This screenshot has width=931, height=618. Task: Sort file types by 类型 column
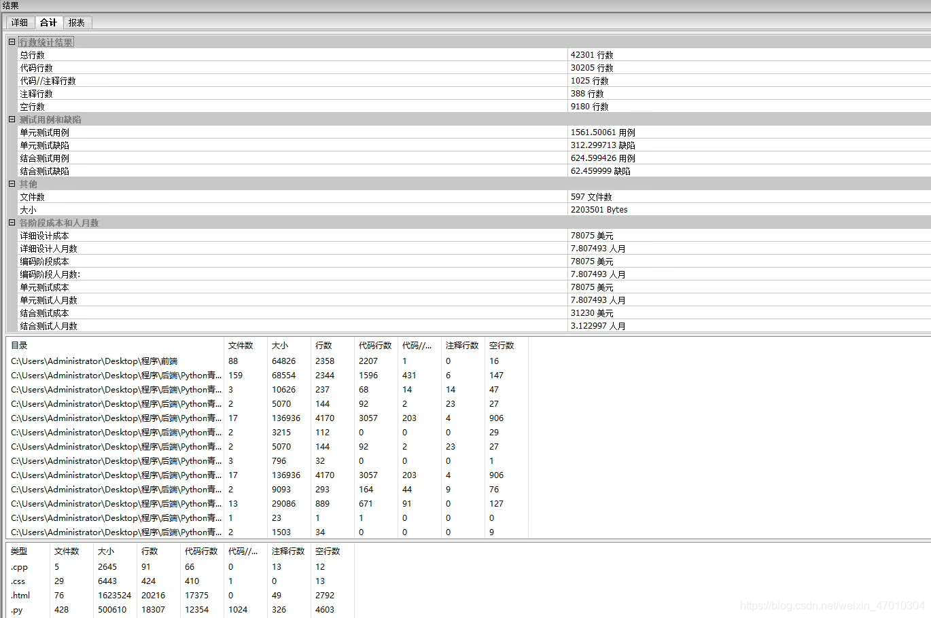click(28, 551)
